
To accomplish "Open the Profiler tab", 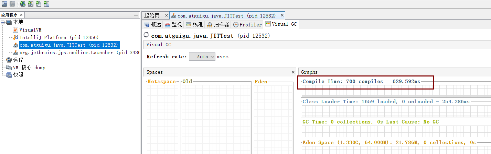I will click(x=247, y=24).
